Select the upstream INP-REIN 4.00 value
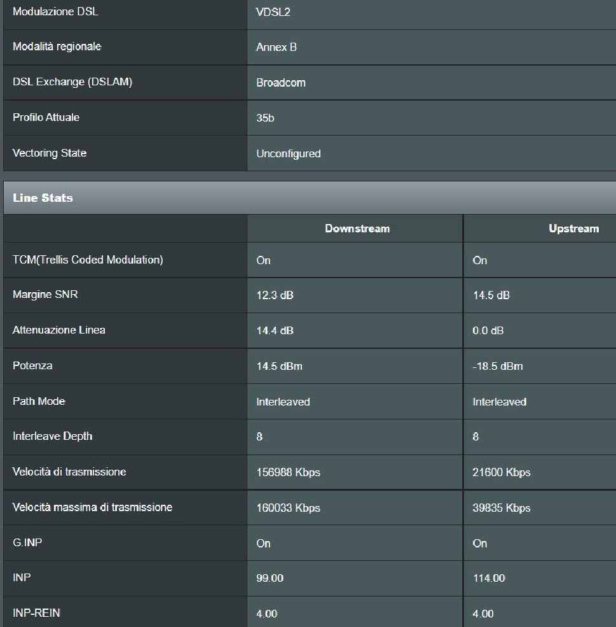 [483, 614]
